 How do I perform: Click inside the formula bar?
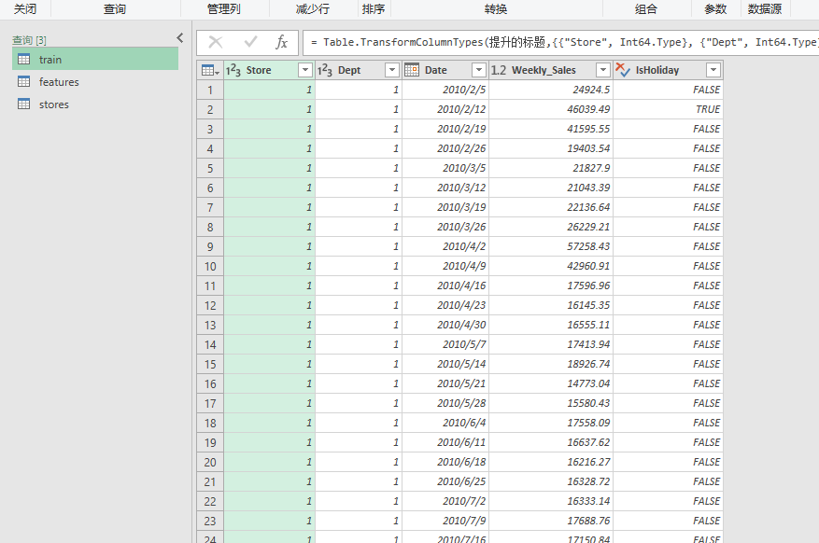560,42
